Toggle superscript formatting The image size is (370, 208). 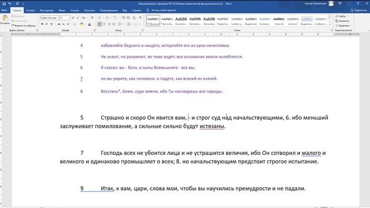[68, 24]
